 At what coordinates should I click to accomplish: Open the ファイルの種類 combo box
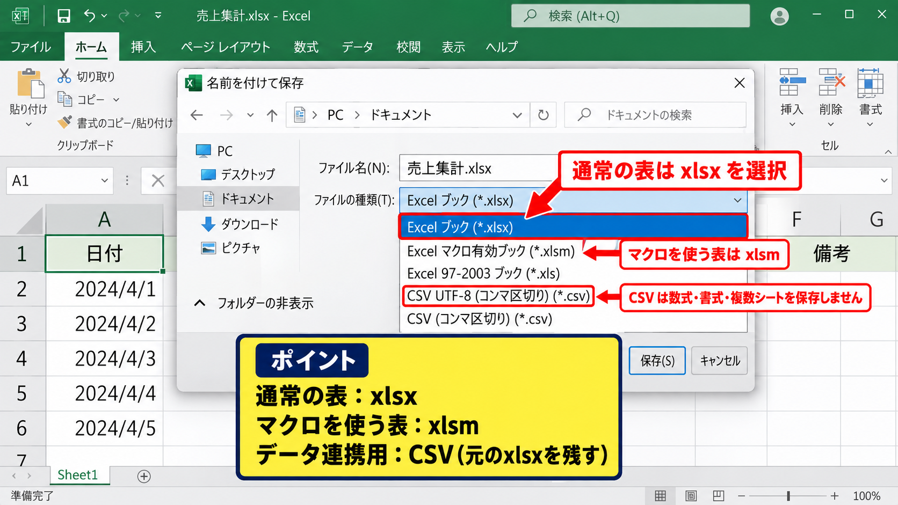(x=573, y=200)
